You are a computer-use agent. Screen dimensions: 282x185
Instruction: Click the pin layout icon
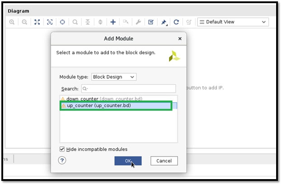[164, 22]
